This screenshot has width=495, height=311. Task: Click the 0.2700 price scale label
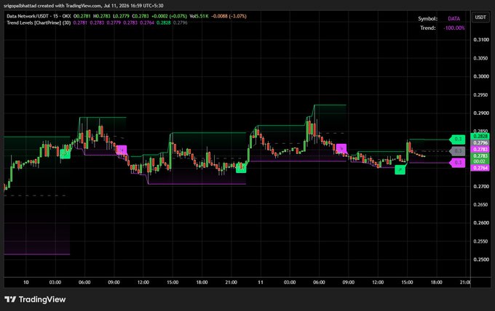coord(481,186)
